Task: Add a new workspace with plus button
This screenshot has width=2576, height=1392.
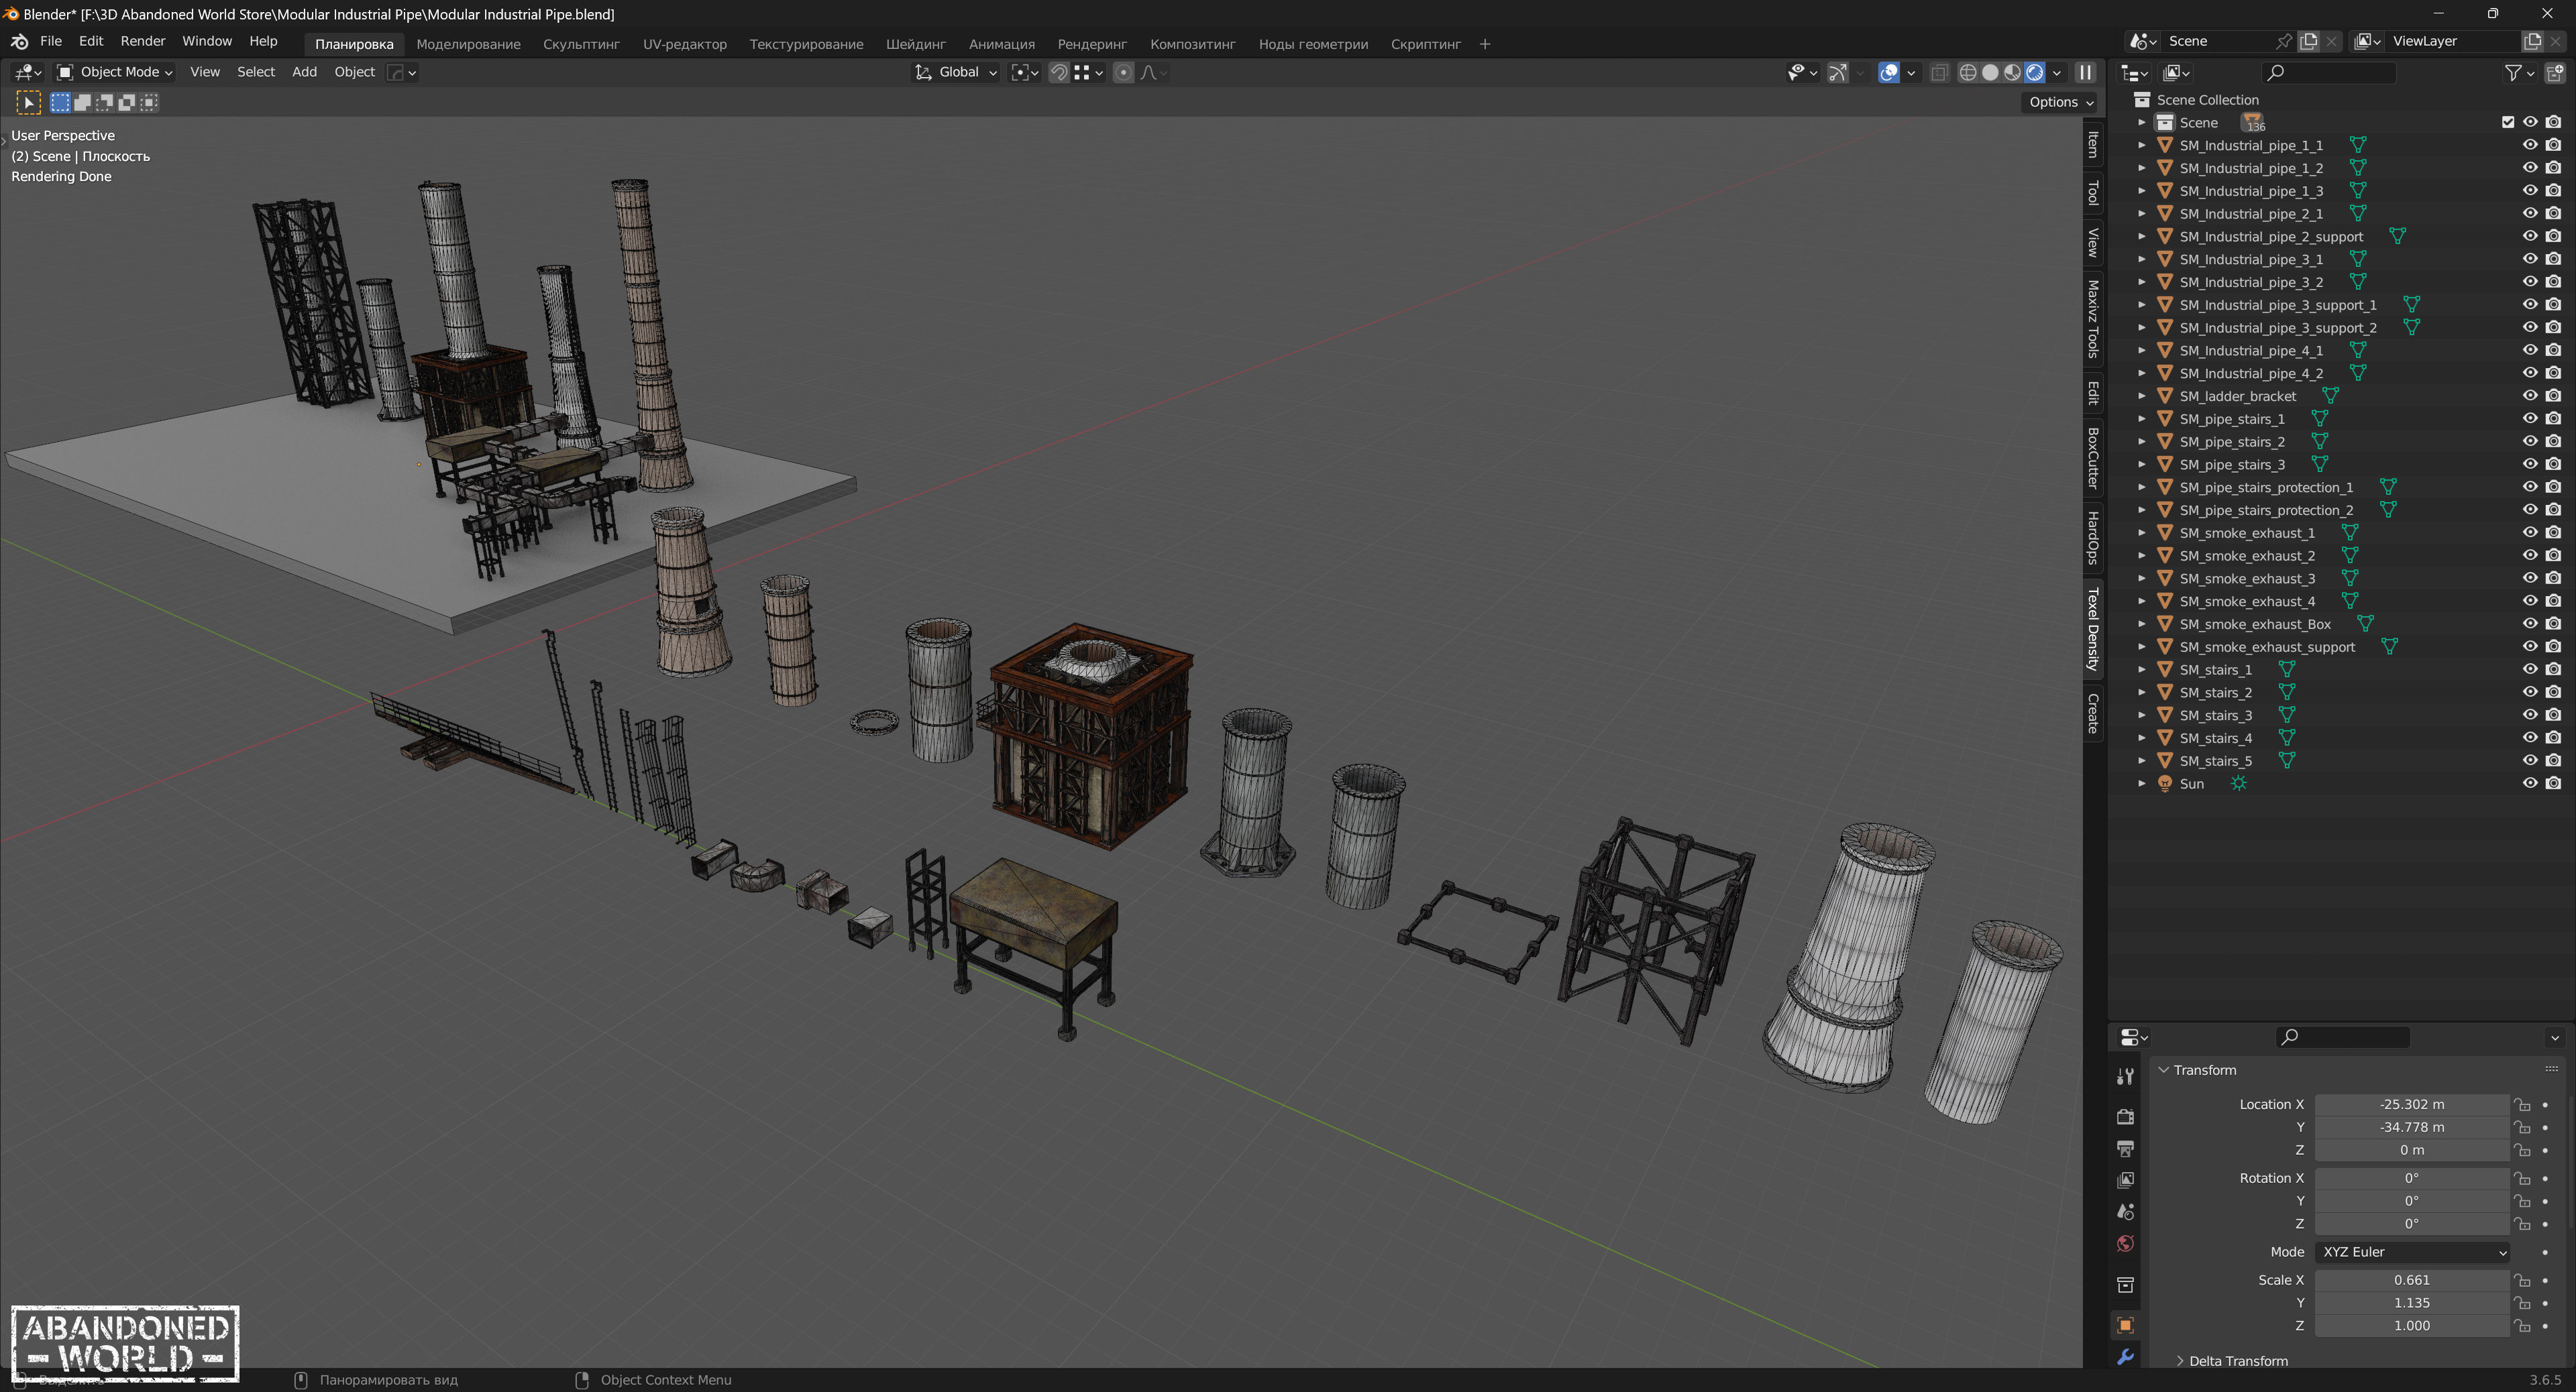Action: click(1485, 44)
